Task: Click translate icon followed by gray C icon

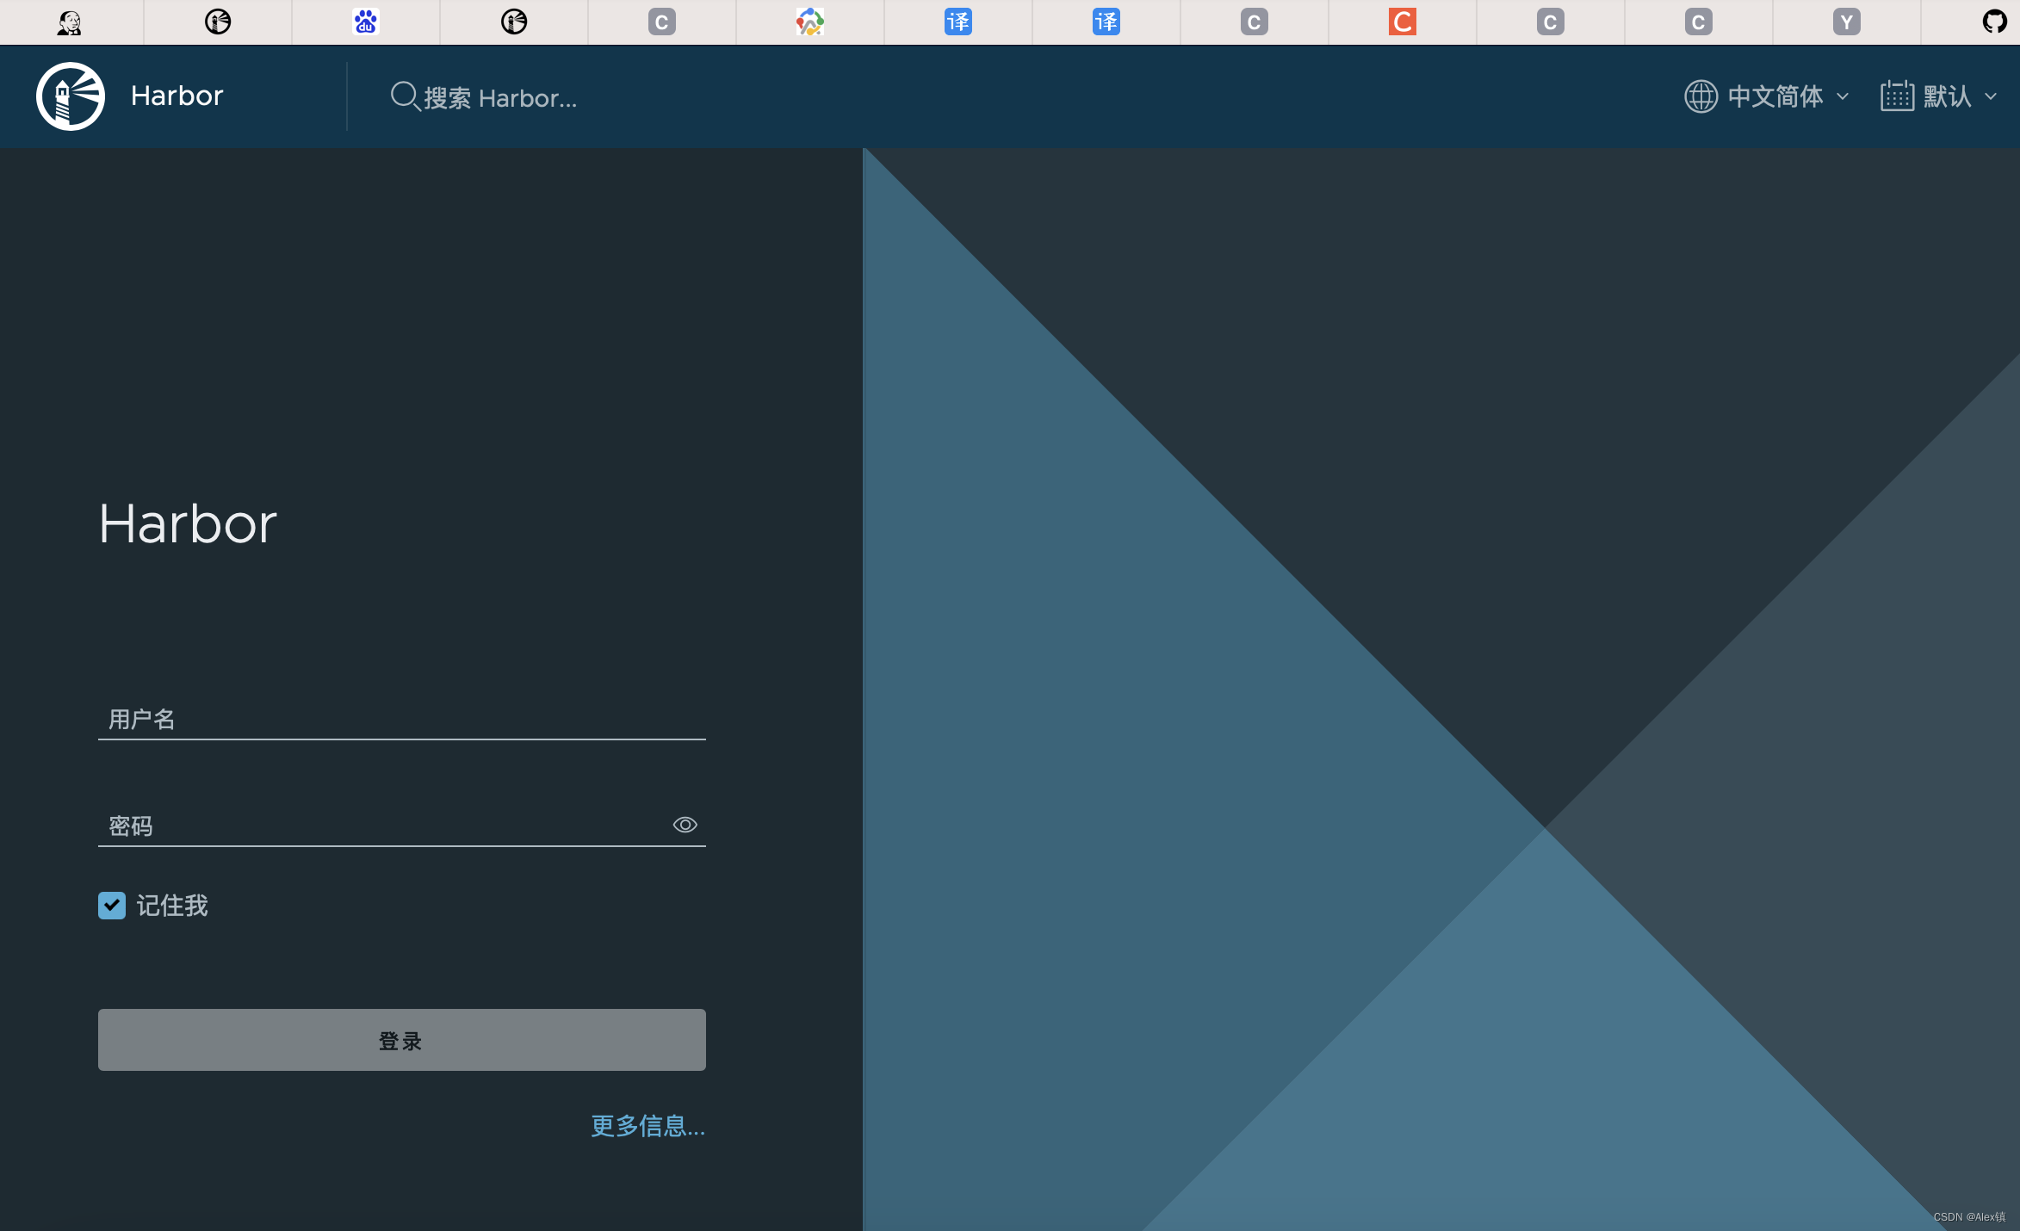Action: (x=1106, y=22)
